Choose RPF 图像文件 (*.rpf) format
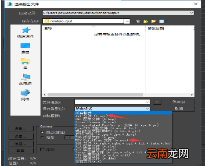The image size is (205, 166). [x=123, y=149]
